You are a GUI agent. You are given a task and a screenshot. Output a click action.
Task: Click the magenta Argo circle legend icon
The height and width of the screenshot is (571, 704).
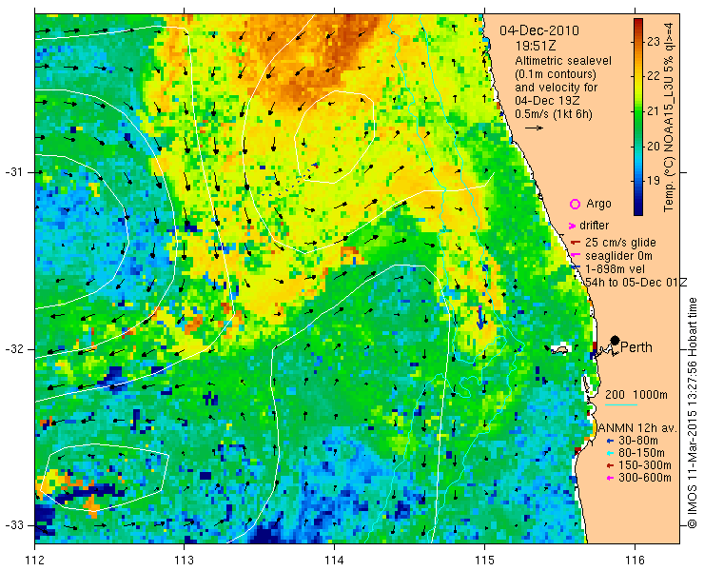tap(575, 205)
